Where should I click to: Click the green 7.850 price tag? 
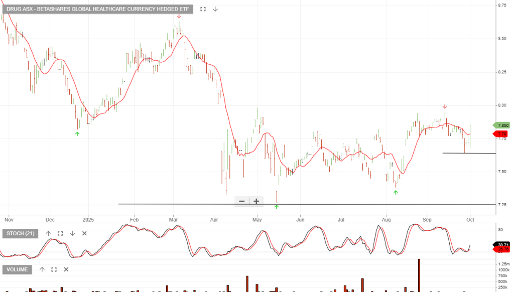[502, 125]
